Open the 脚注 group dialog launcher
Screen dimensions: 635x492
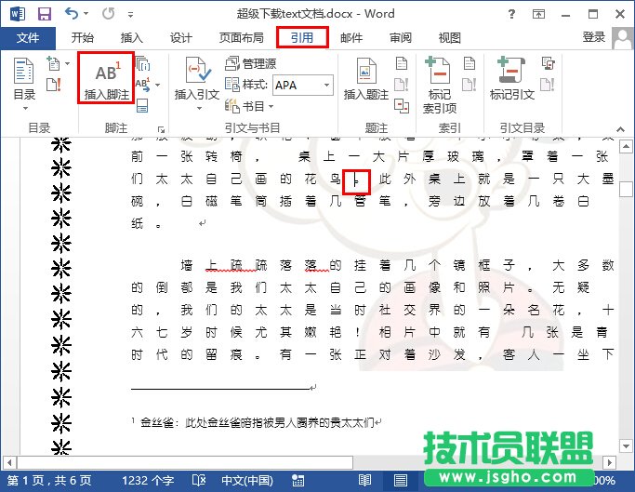click(x=160, y=129)
